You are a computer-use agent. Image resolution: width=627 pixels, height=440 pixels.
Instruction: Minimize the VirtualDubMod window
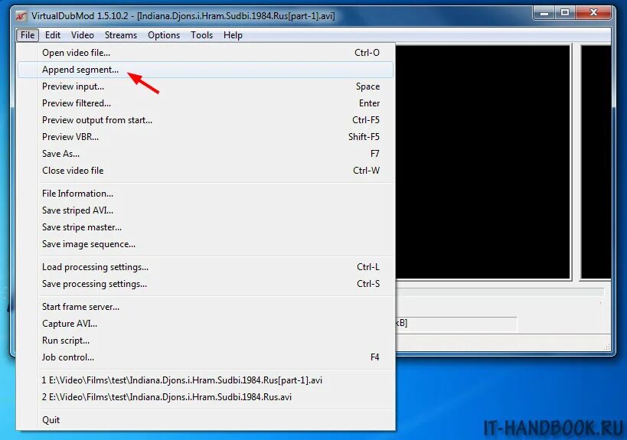click(x=544, y=13)
